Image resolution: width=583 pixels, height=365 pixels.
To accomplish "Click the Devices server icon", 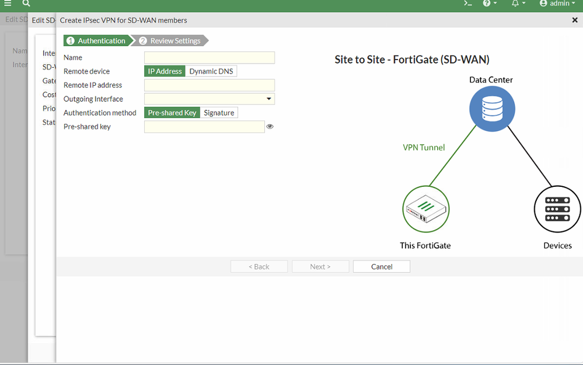I will click(x=557, y=209).
